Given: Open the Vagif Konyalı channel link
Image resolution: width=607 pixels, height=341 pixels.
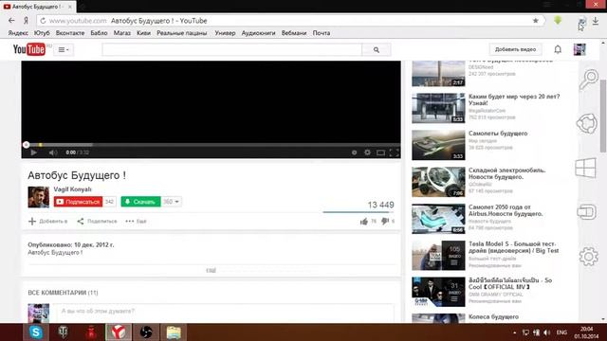Looking at the screenshot, I should (x=72, y=189).
